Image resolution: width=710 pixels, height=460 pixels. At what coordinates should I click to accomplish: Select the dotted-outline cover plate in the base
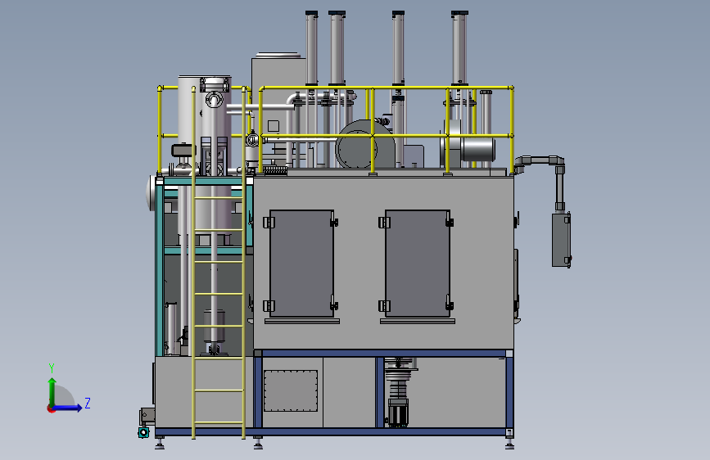click(291, 390)
